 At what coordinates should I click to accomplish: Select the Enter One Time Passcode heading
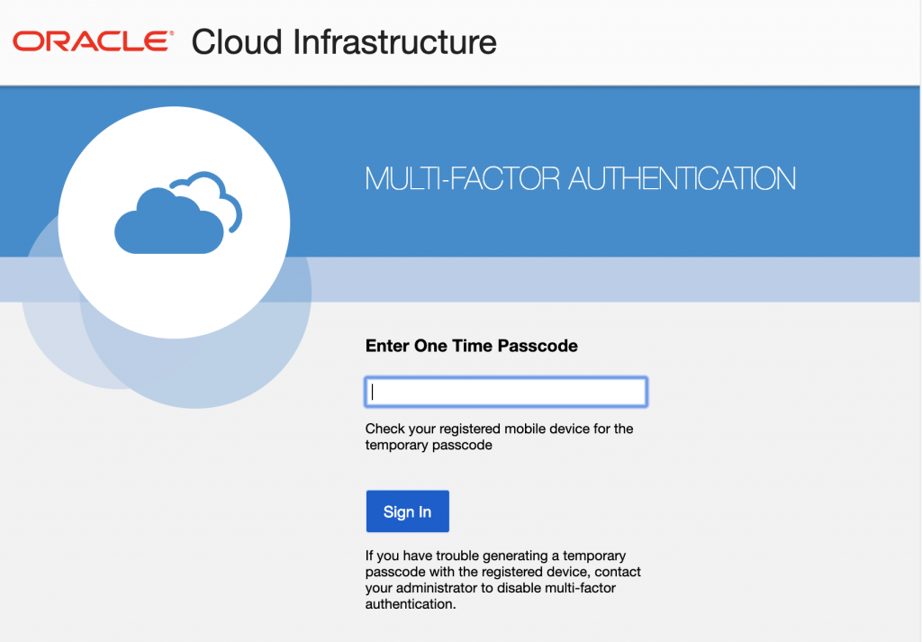click(x=471, y=346)
